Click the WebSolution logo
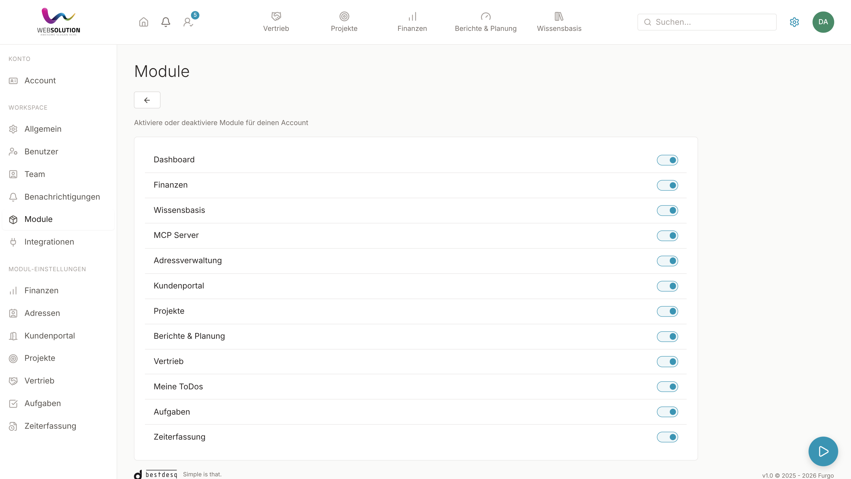Image resolution: width=851 pixels, height=479 pixels. 59,22
